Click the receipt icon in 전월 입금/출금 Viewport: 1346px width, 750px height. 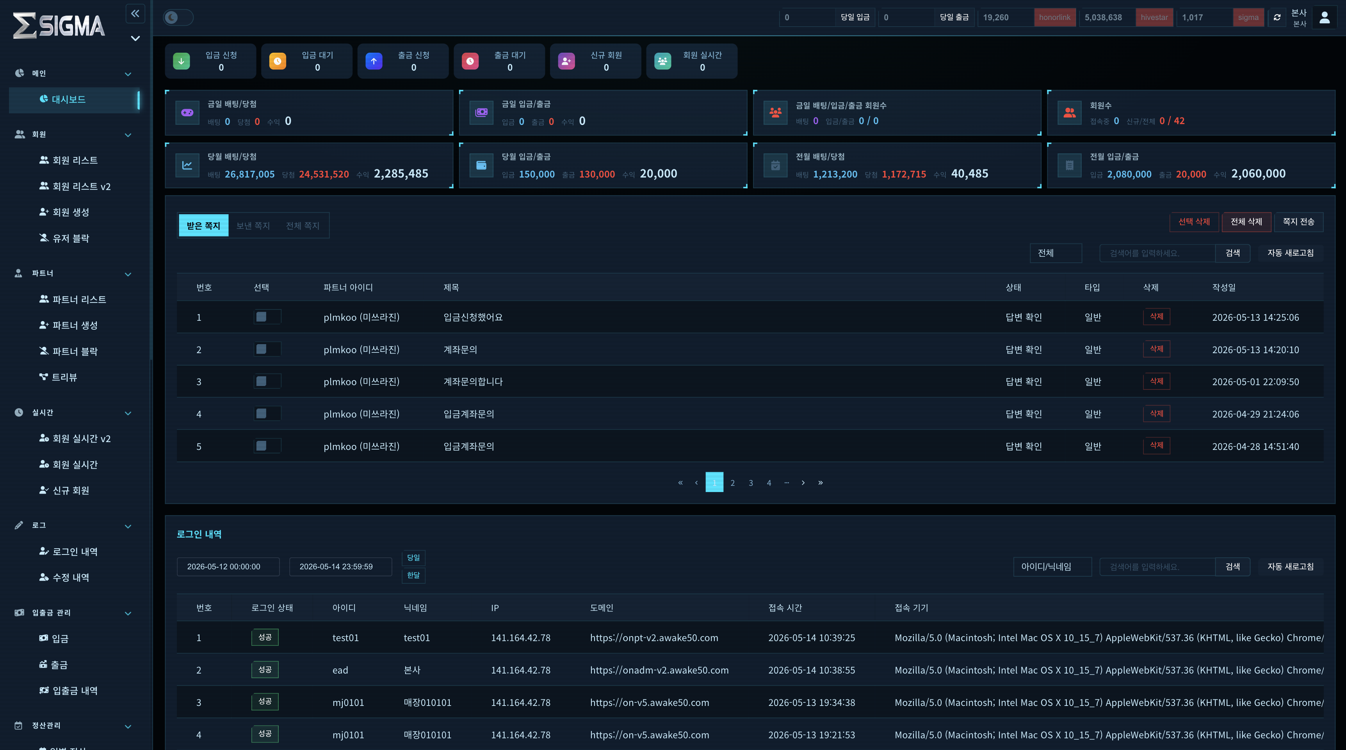[x=1070, y=165]
